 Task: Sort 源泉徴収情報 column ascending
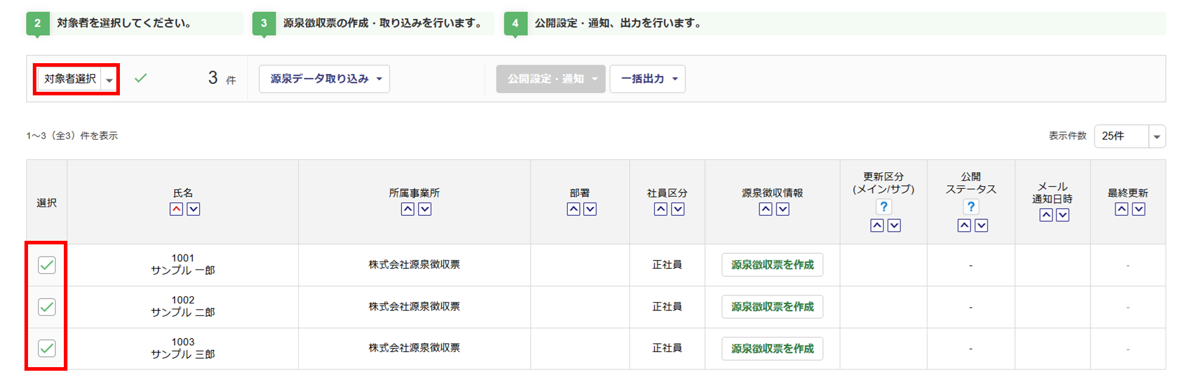pos(765,209)
